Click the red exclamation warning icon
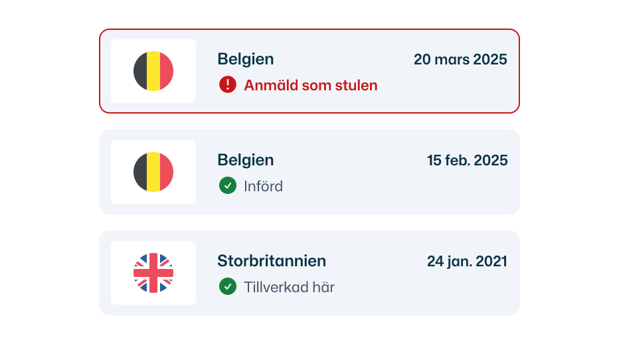This screenshot has width=619, height=344. [228, 84]
